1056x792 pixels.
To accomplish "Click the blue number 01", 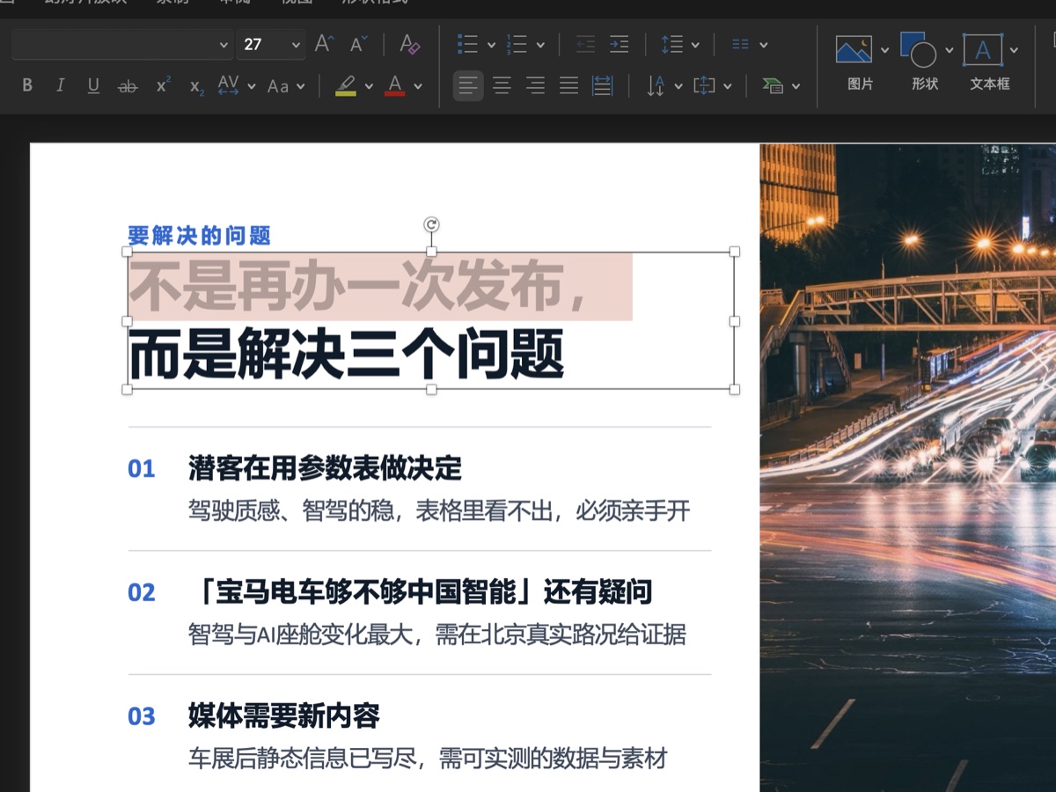I will pos(142,468).
